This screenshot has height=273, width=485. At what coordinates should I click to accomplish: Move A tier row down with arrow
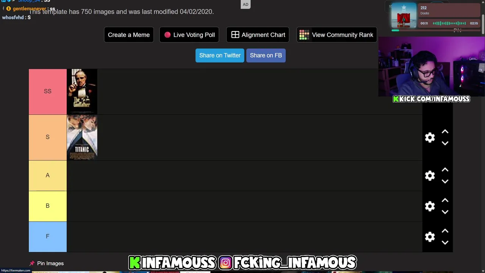point(445,181)
